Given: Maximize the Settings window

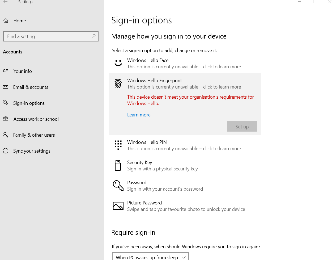Looking at the screenshot, I should pyautogui.click(x=315, y=2).
